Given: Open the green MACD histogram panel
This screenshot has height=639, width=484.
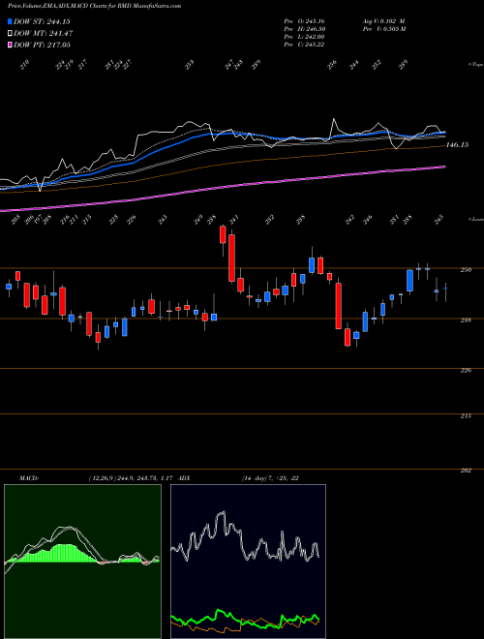Looking at the screenshot, I should (82, 562).
